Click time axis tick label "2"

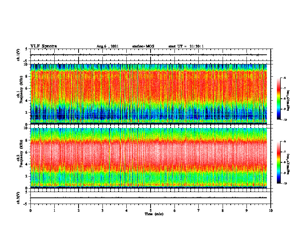tap(79, 211)
